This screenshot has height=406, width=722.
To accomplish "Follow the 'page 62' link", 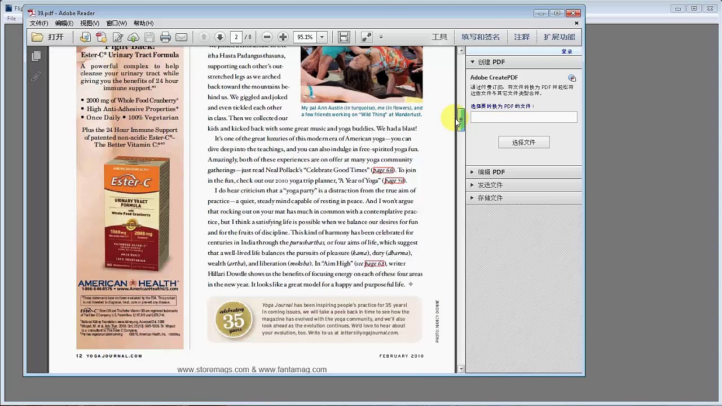I will tap(375, 264).
